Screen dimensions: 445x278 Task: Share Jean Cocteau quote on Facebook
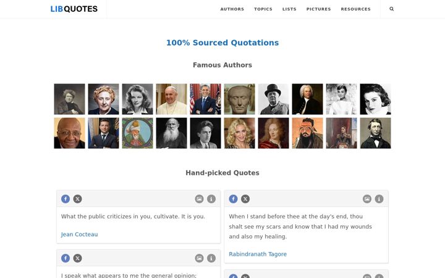[x=66, y=199]
